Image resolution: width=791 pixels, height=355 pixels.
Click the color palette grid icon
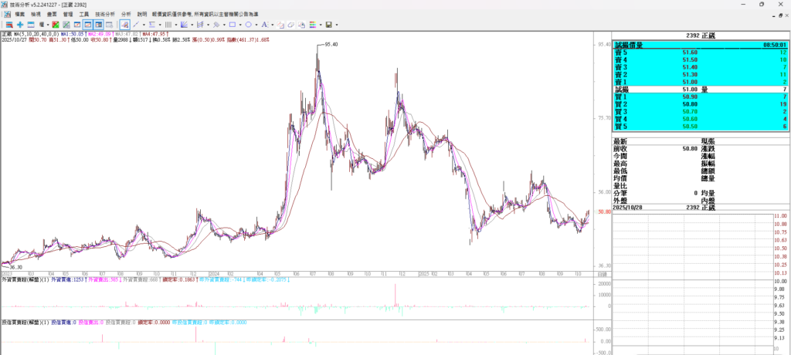tap(312, 25)
